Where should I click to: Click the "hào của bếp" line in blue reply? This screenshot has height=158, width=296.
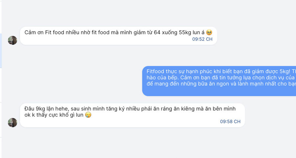pos(161,78)
